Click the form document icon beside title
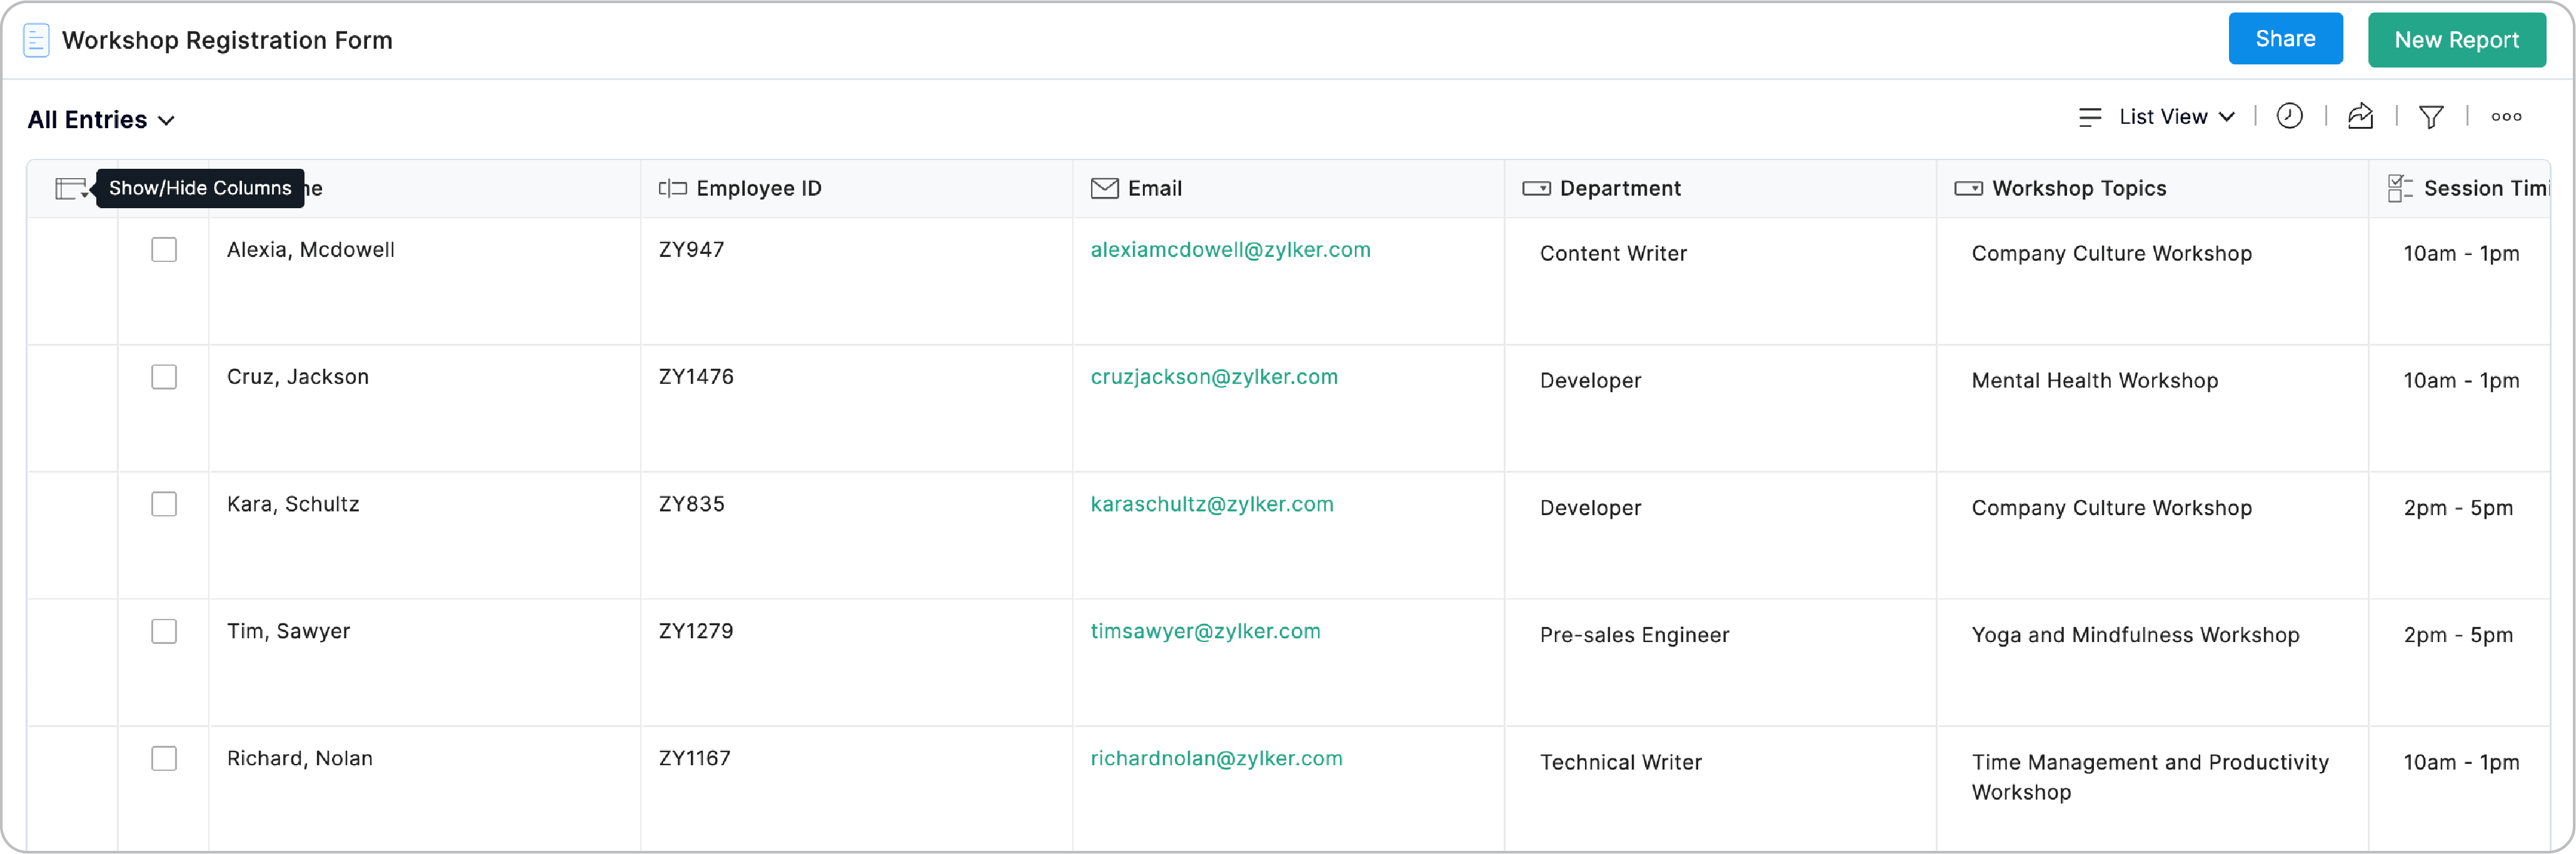 click(36, 41)
